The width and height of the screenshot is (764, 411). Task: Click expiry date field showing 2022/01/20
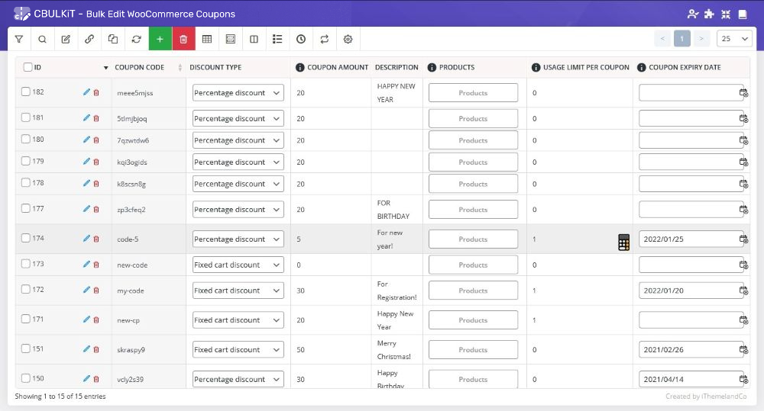[688, 291]
